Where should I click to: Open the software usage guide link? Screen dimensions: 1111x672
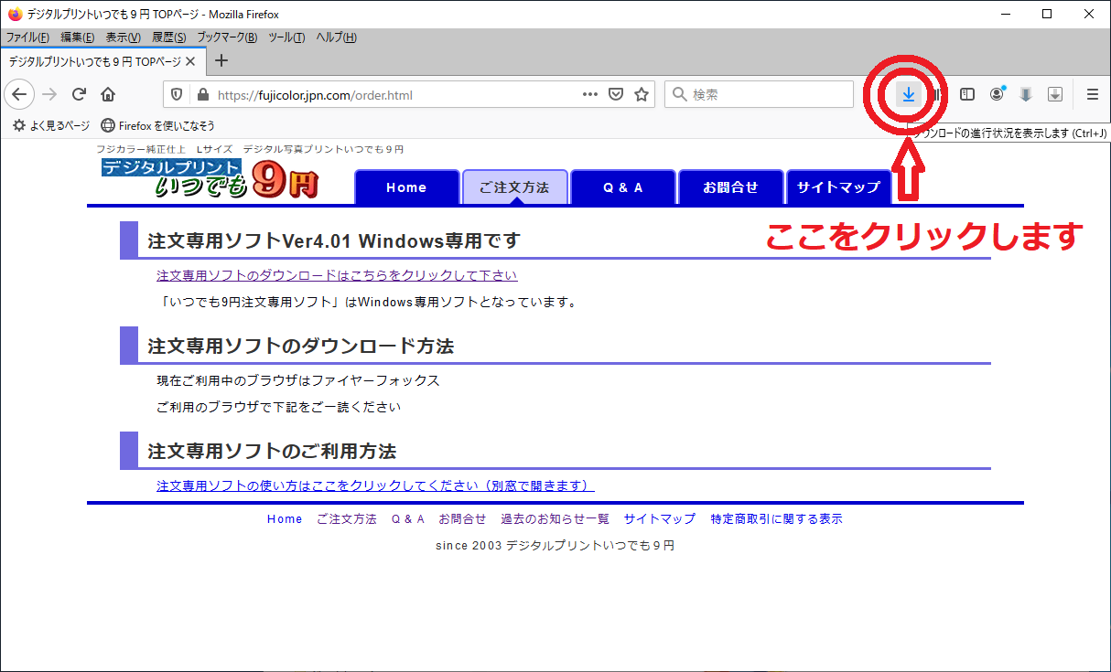[375, 485]
